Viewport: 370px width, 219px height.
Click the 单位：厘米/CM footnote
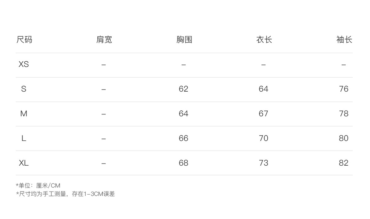pos(38,186)
